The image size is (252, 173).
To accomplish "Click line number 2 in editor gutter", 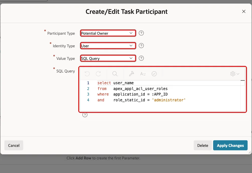I will (x=88, y=89).
